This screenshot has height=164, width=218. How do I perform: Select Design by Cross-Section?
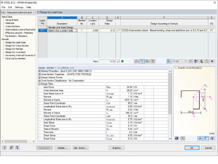(x=17, y=45)
